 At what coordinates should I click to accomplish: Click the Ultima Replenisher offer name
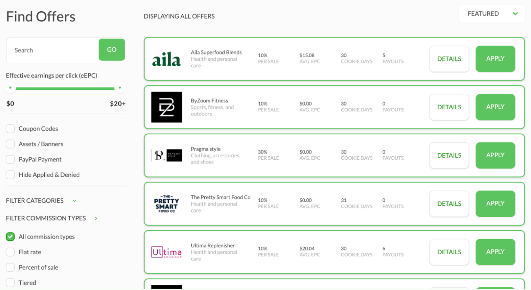(213, 246)
